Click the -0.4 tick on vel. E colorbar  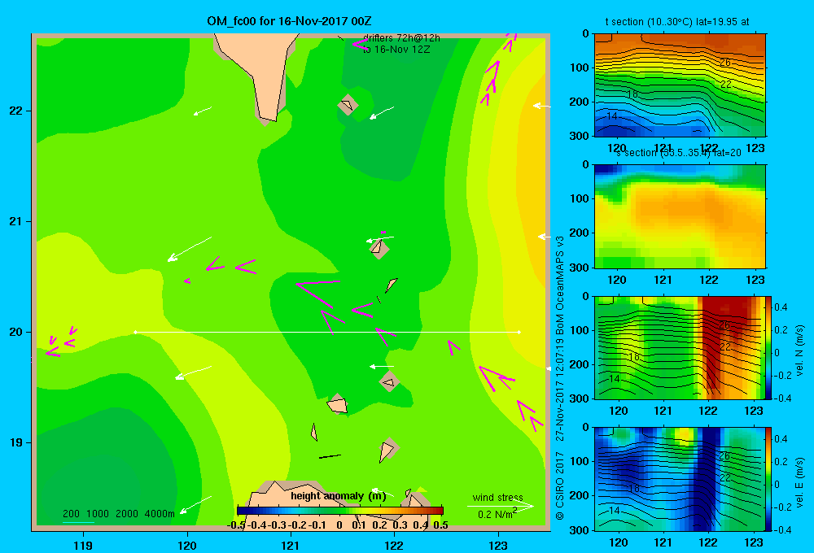tap(783, 529)
